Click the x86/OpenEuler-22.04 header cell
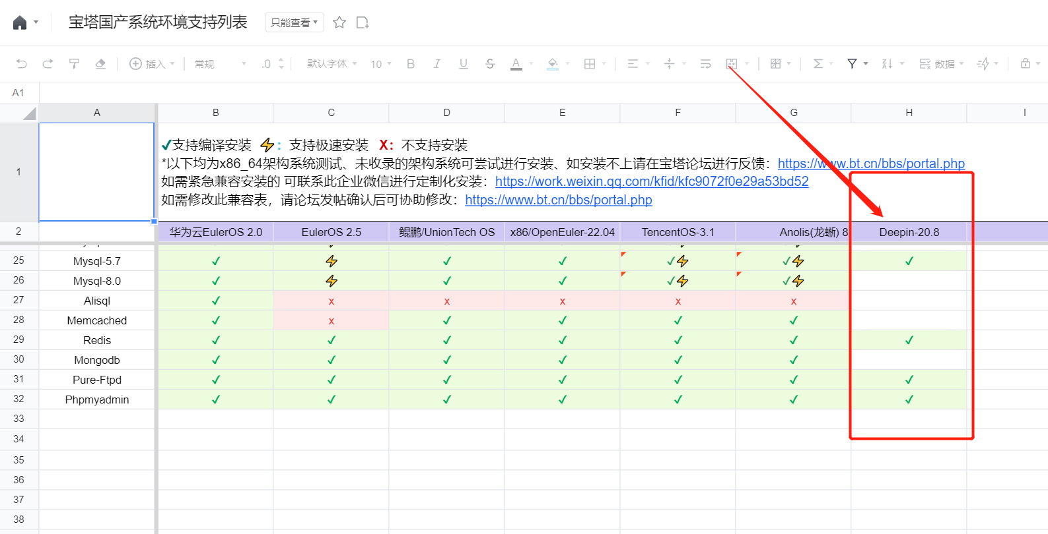This screenshot has width=1048, height=534. click(563, 232)
